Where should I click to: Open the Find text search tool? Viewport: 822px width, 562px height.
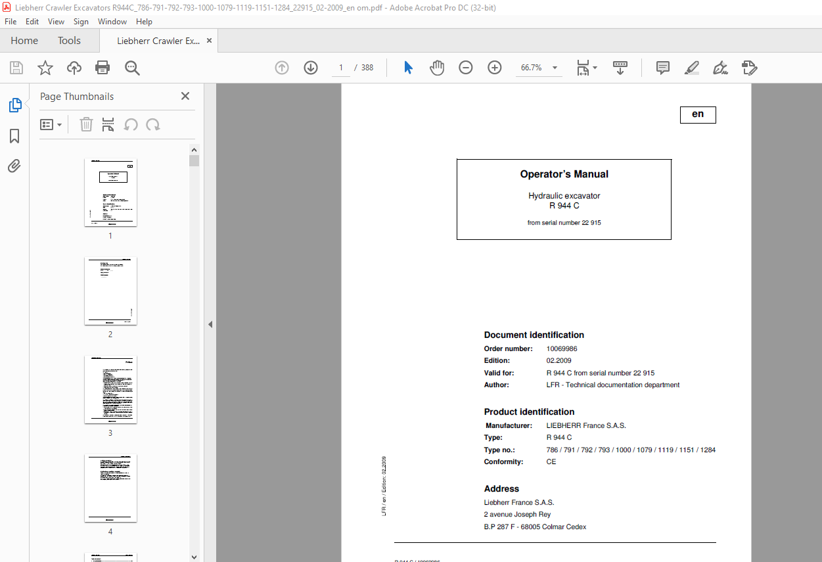[132, 68]
